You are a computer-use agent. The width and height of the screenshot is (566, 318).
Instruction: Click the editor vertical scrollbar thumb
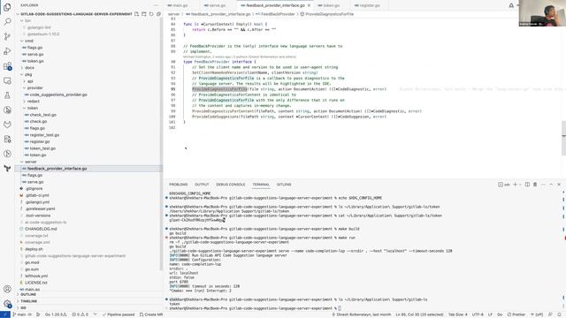(x=563, y=139)
